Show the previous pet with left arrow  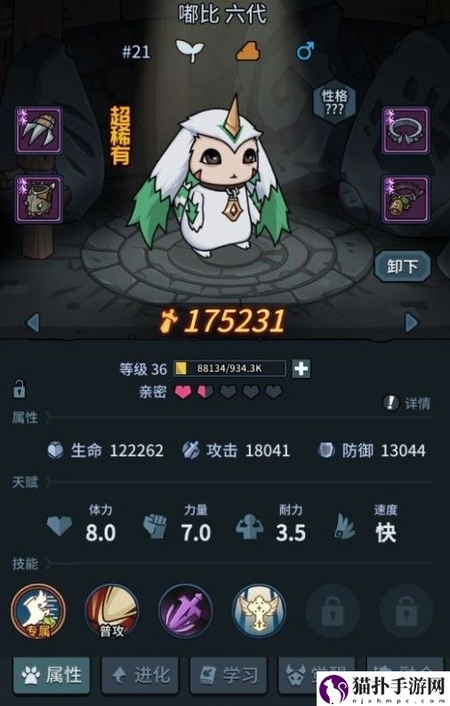click(33, 323)
